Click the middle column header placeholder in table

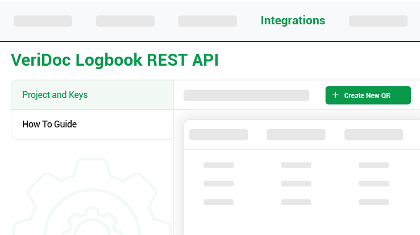click(x=296, y=134)
